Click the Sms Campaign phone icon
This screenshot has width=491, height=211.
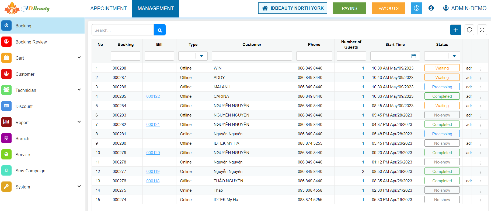(x=6, y=170)
